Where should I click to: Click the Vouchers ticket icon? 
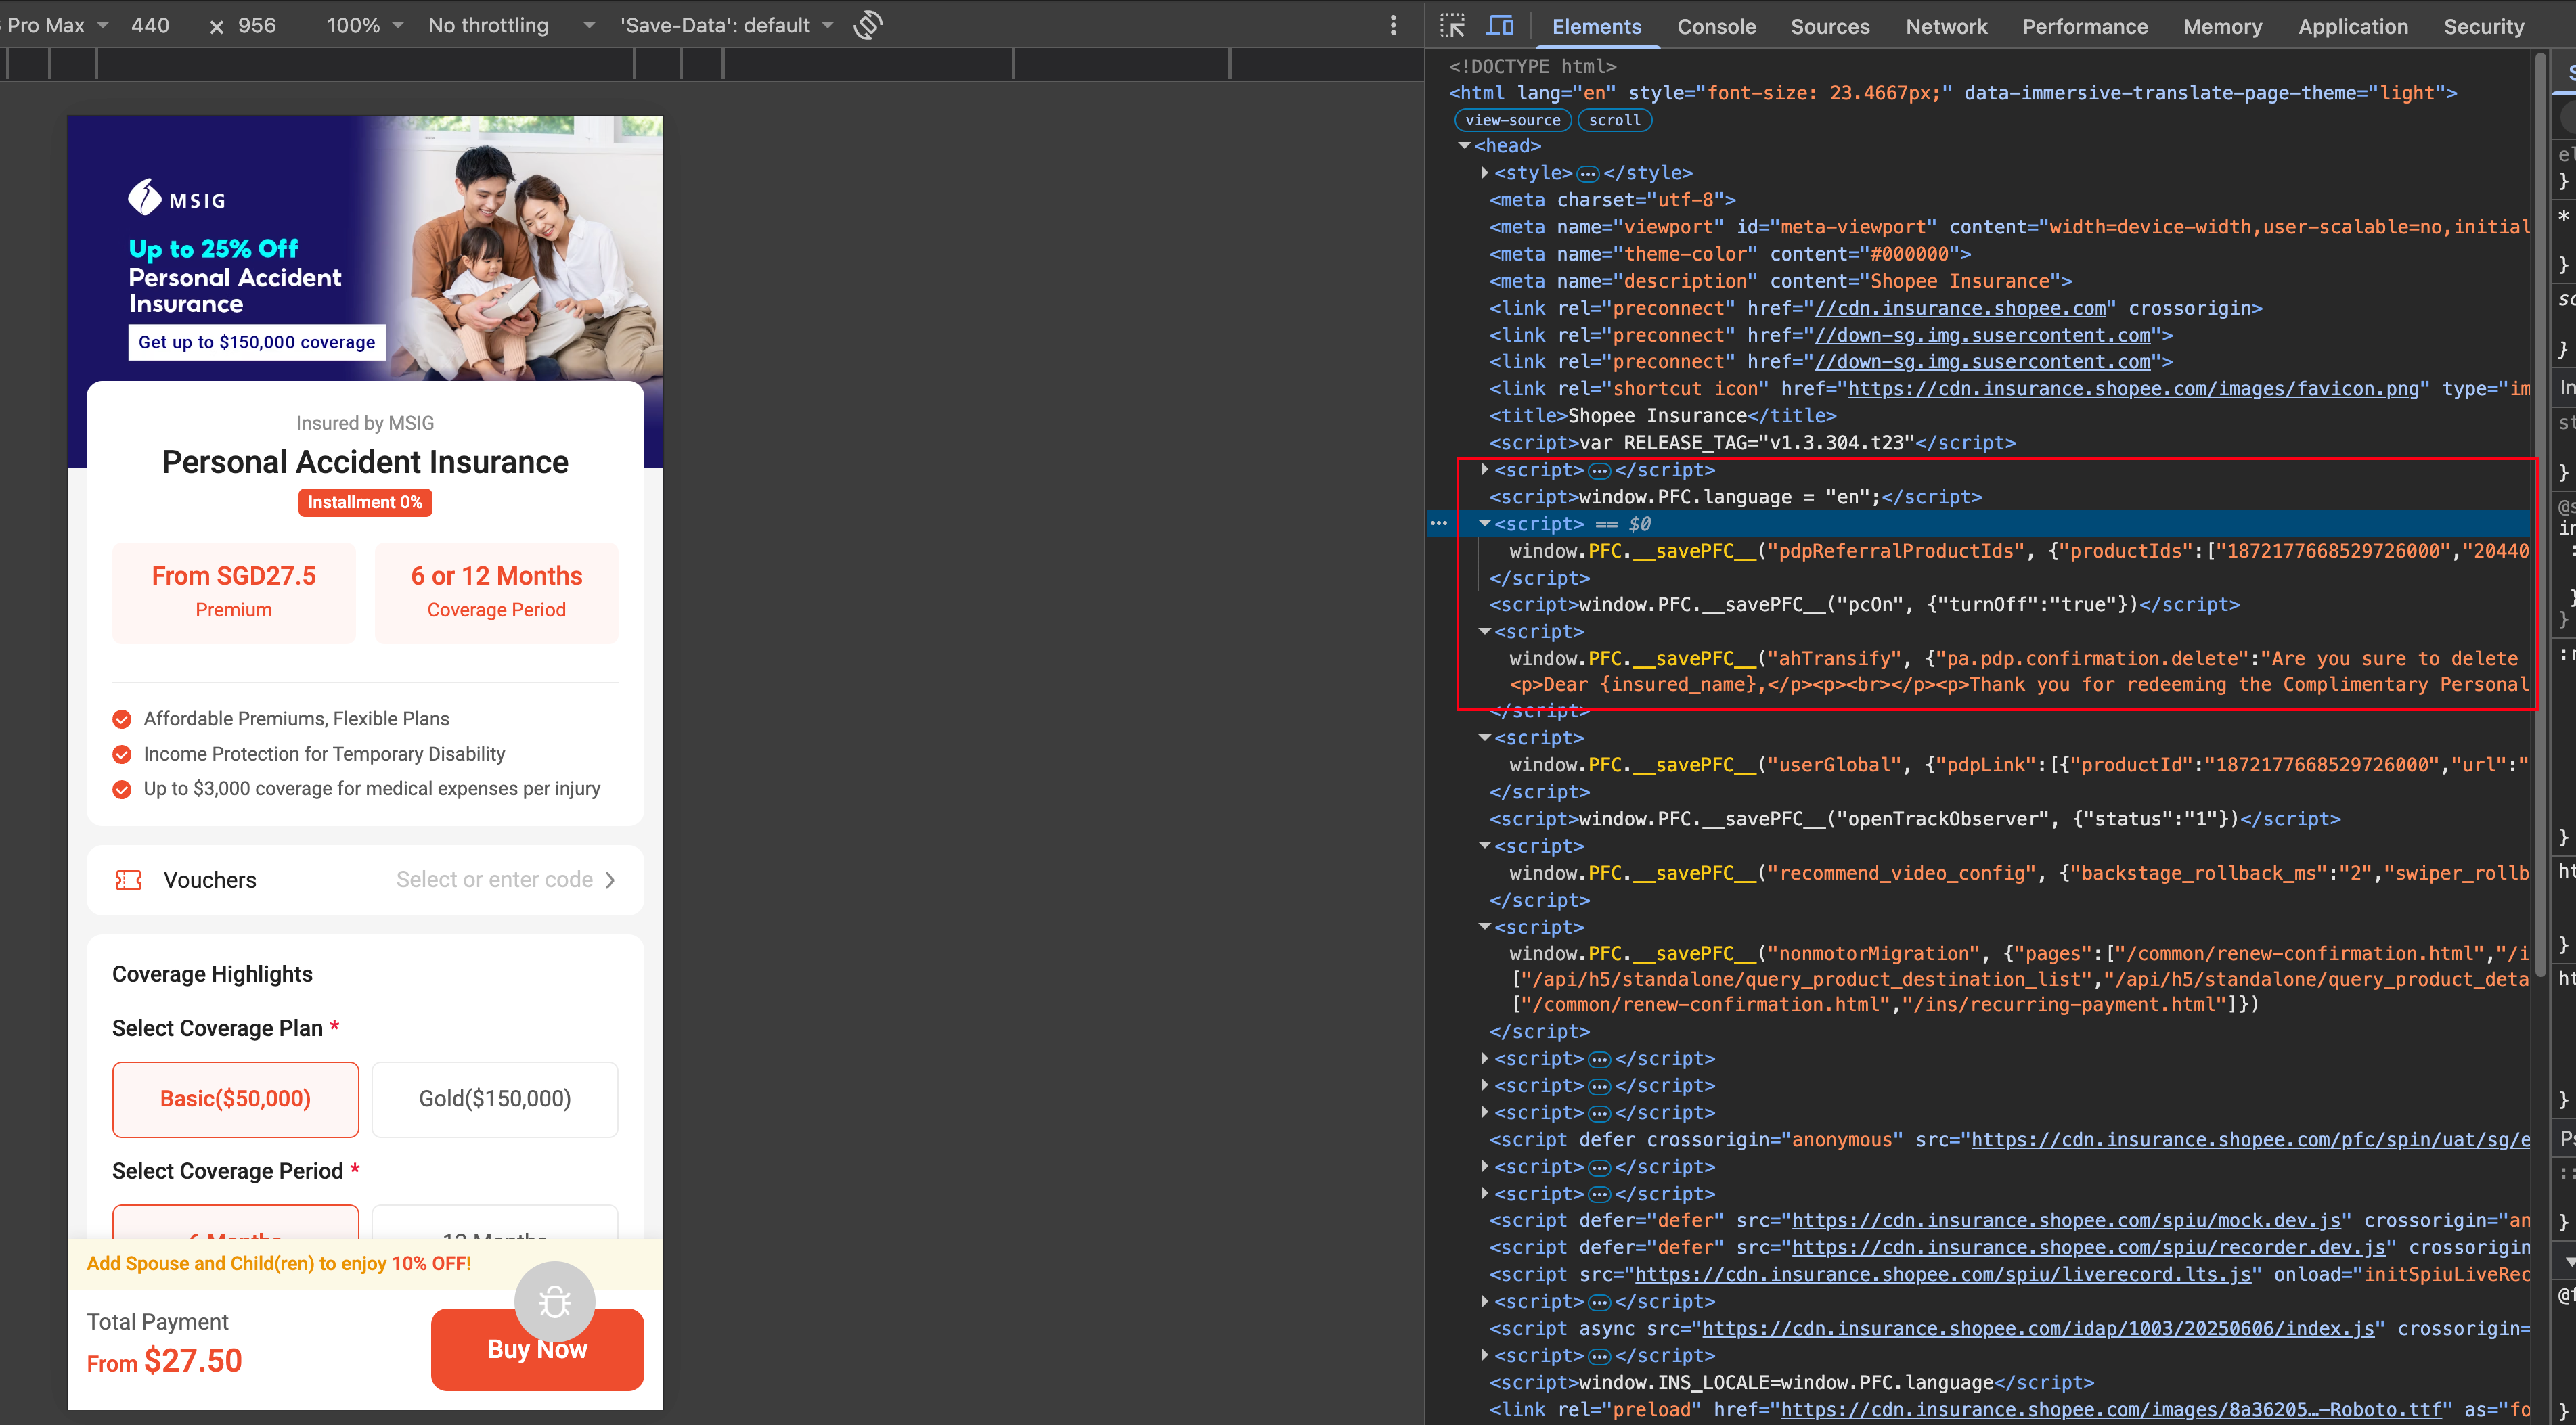click(x=128, y=880)
